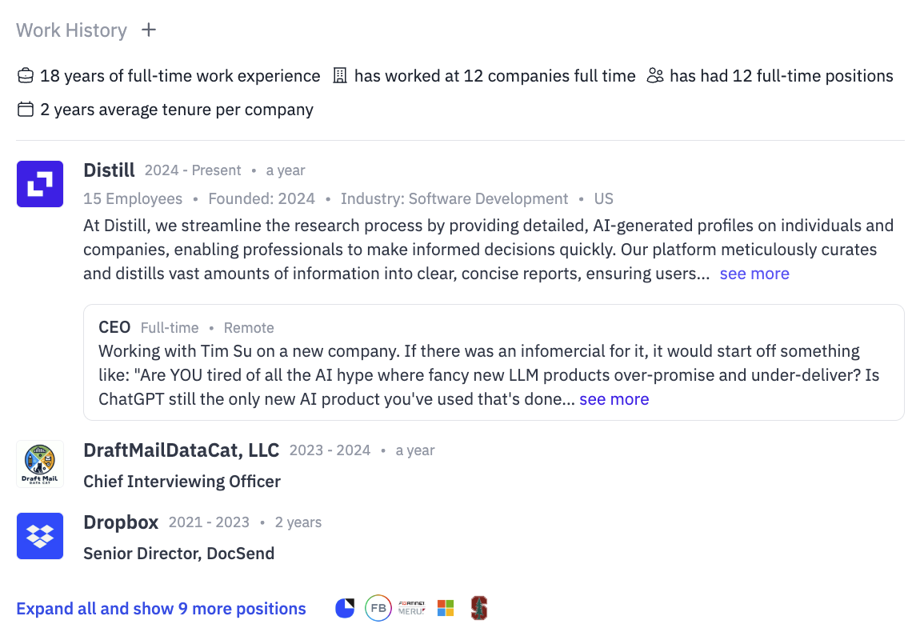
Task: Expand all and show 9 more positions
Action: (162, 609)
